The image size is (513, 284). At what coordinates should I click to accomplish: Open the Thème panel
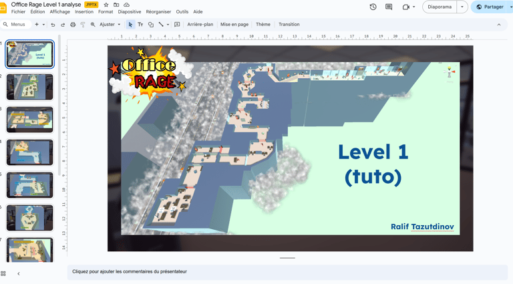pyautogui.click(x=263, y=25)
